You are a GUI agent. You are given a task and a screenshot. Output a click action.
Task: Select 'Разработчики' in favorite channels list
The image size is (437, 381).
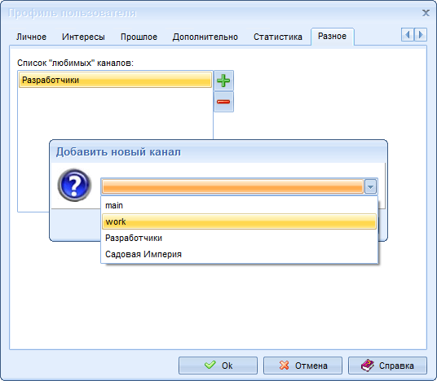[115, 80]
